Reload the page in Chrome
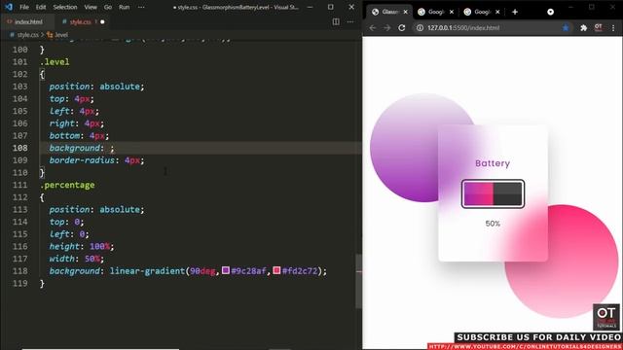The width and height of the screenshot is (623, 350). pos(402,28)
